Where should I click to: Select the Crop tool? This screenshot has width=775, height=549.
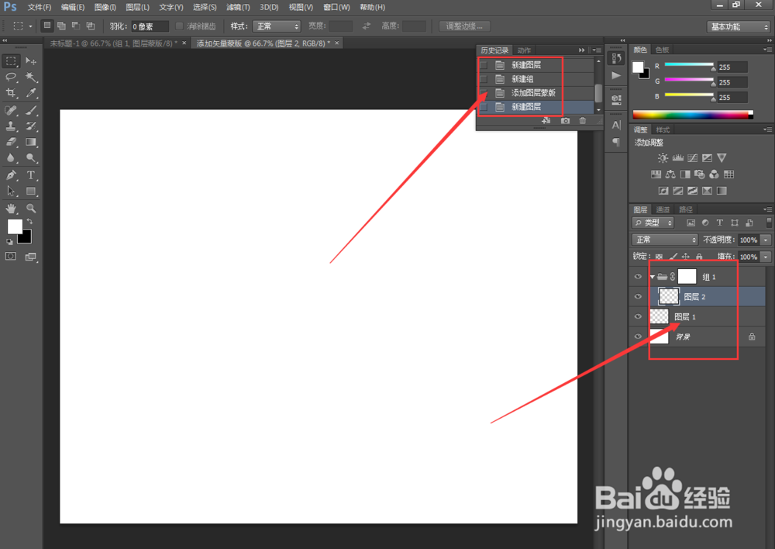point(11,93)
